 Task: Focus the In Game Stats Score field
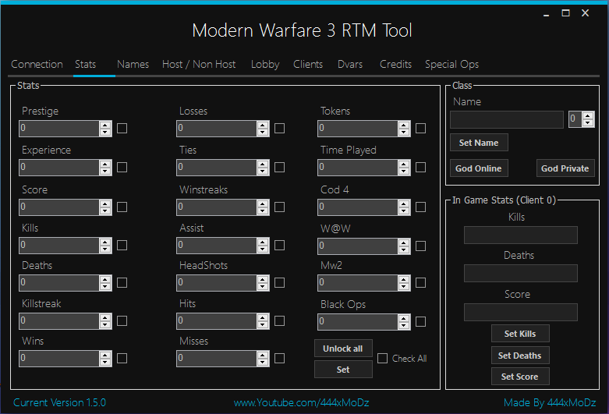(x=520, y=312)
